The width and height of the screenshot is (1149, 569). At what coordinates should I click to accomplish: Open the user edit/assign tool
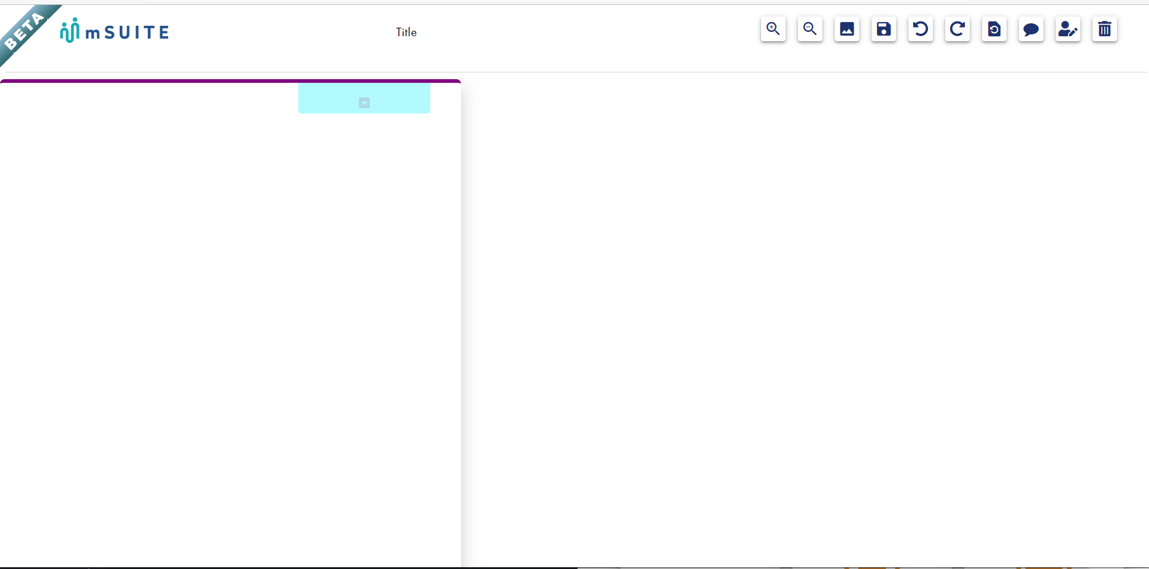pyautogui.click(x=1068, y=29)
